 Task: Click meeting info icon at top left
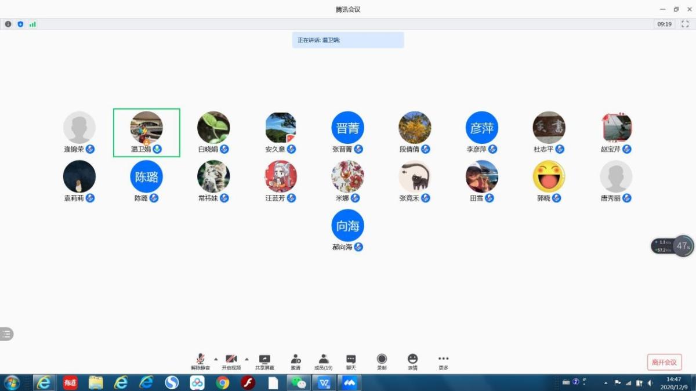pyautogui.click(x=8, y=24)
